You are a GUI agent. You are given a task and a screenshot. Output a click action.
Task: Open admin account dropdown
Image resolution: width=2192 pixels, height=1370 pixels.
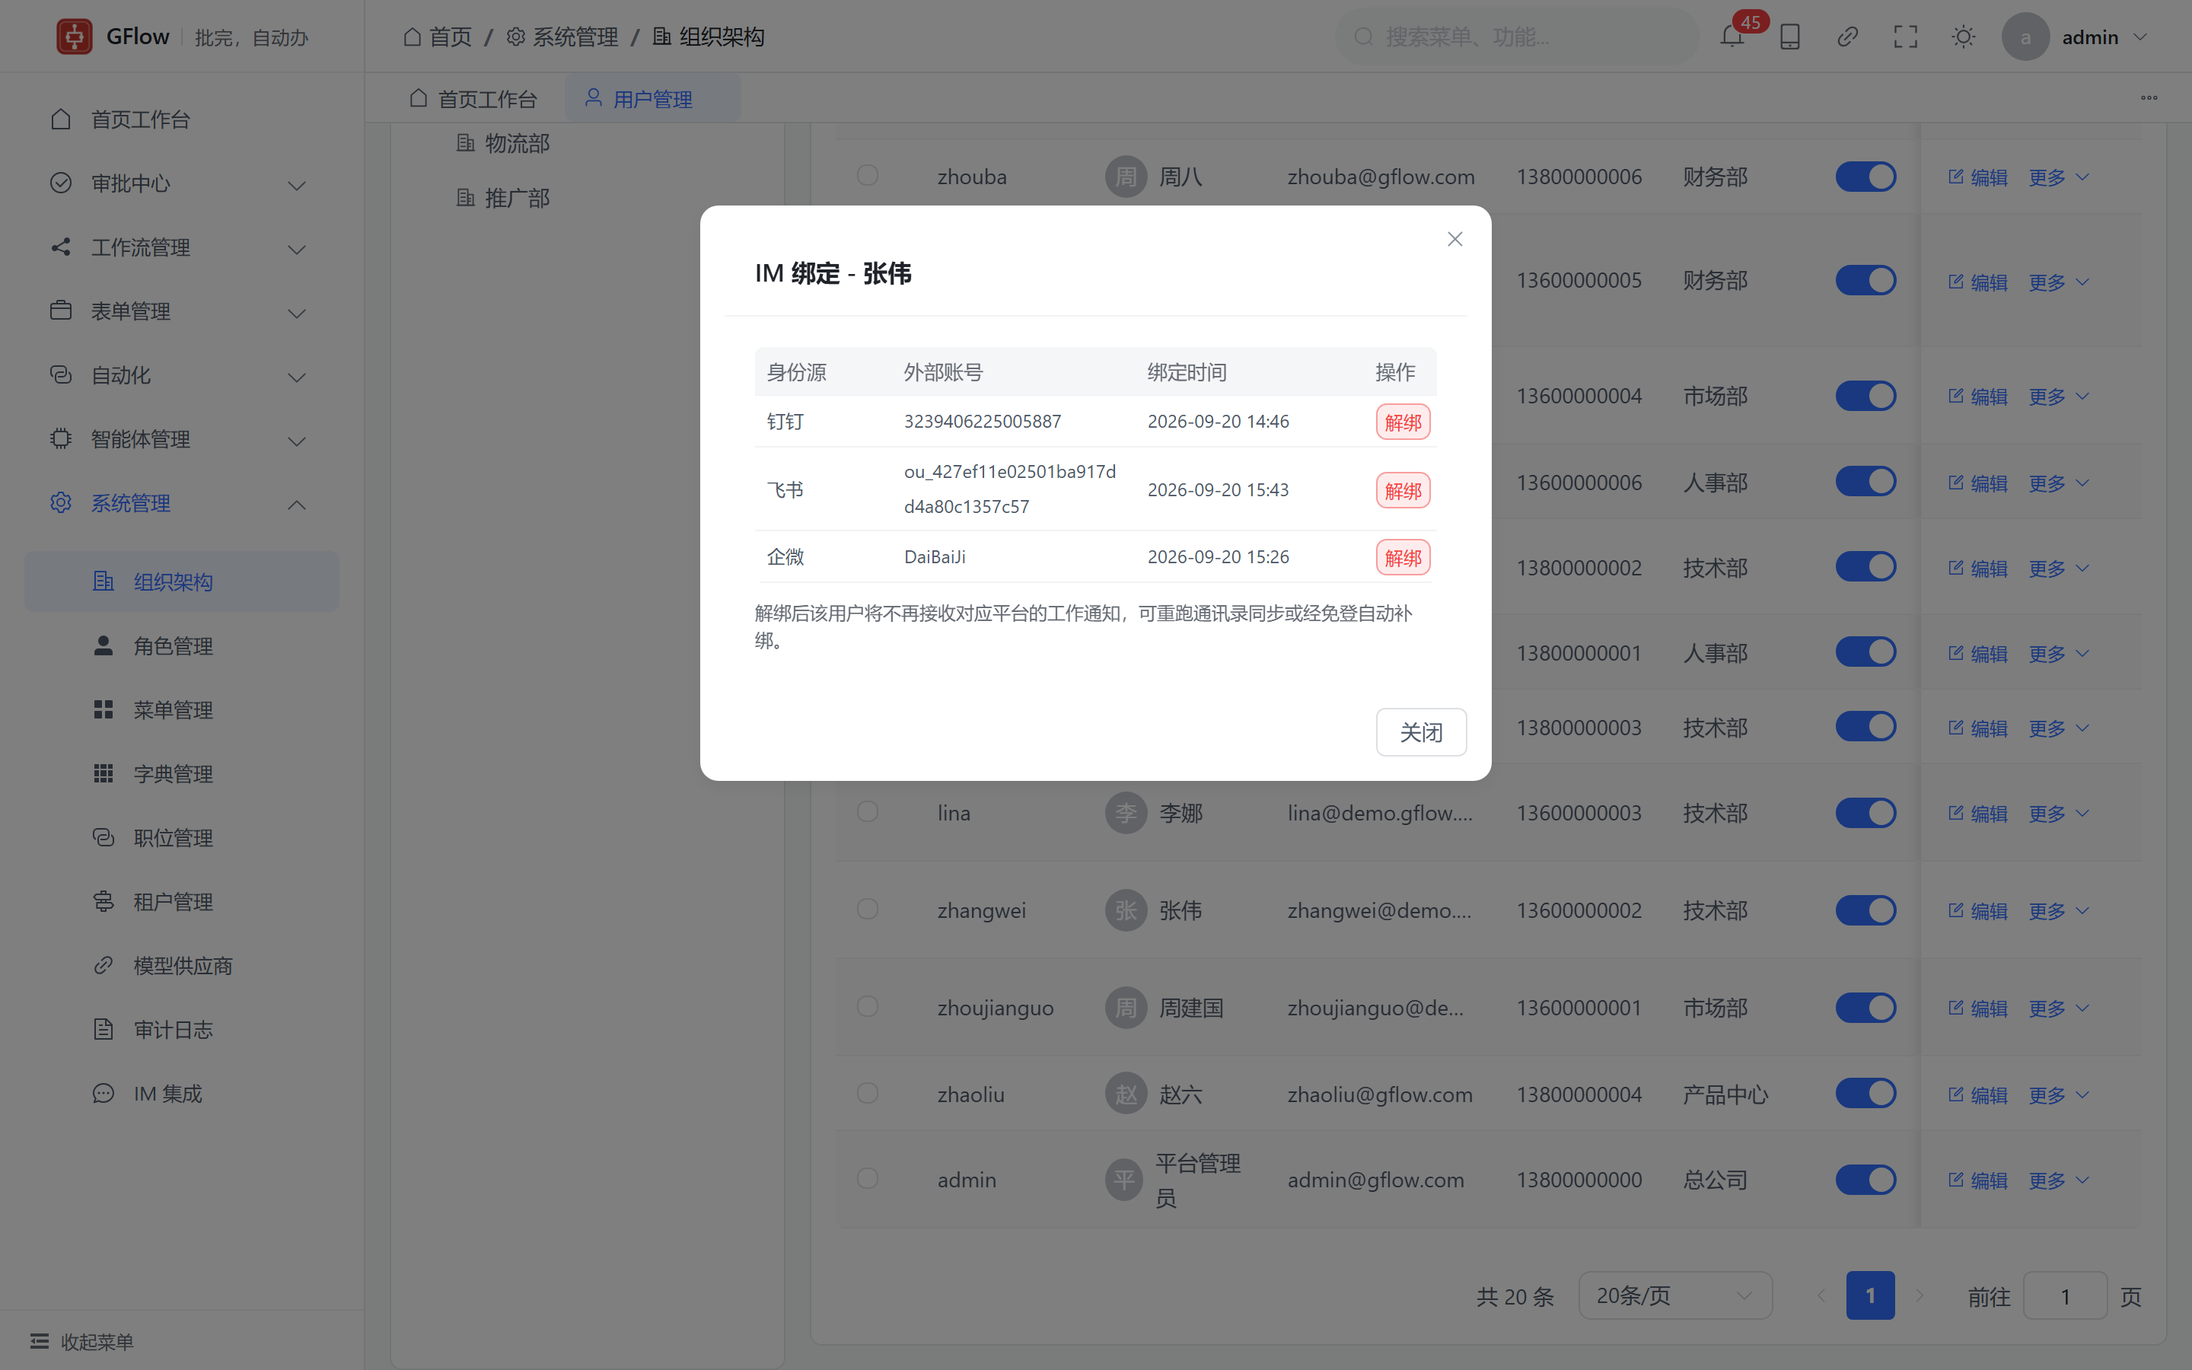click(x=2105, y=37)
